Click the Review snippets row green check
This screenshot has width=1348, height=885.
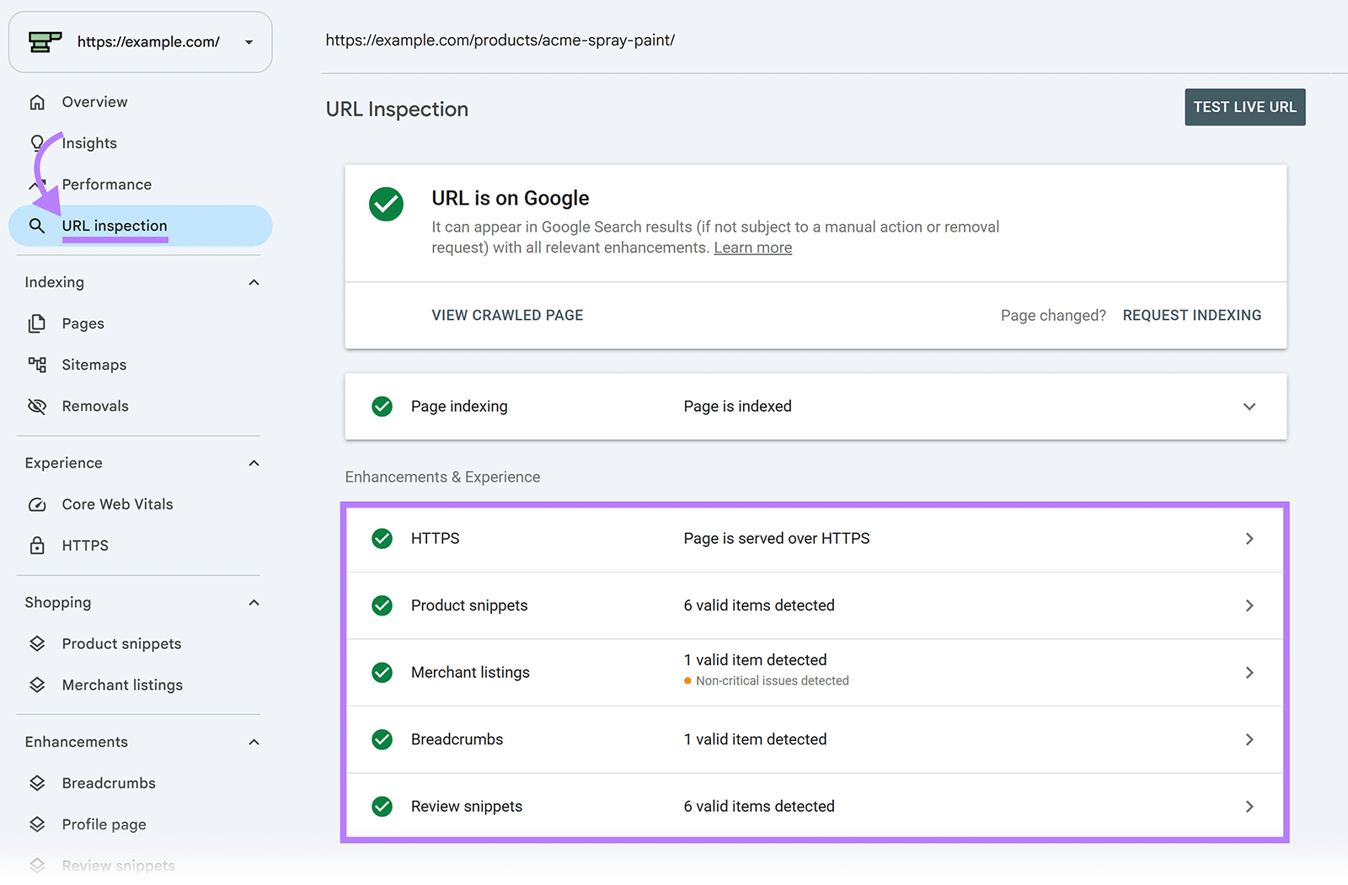382,807
